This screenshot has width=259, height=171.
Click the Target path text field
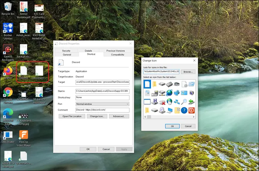[x=102, y=82]
